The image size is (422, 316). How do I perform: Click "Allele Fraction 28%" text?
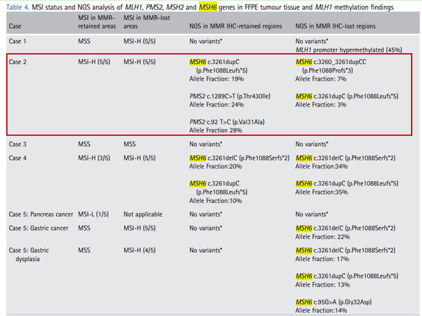(216, 130)
